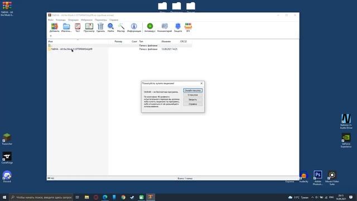The image size is (357, 201).
Task: Open the Комментарий toolbar tool
Action: click(x=165, y=27)
